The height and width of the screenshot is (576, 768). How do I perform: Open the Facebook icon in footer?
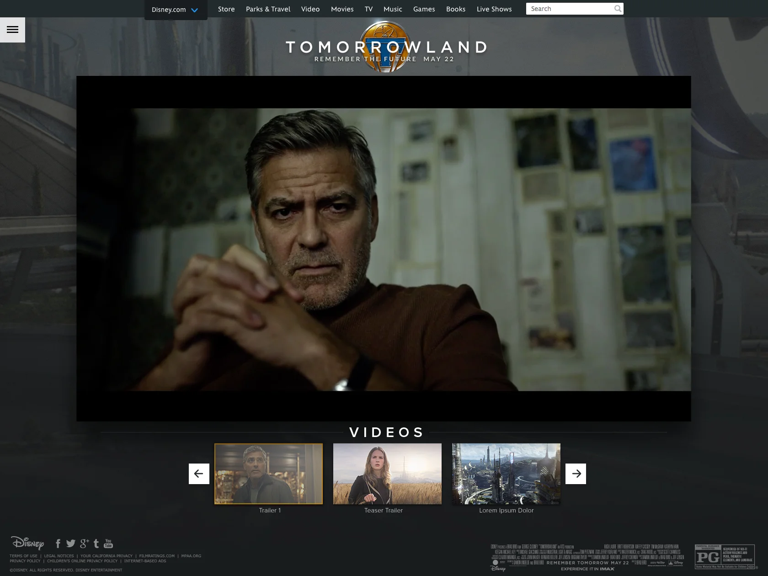(58, 544)
